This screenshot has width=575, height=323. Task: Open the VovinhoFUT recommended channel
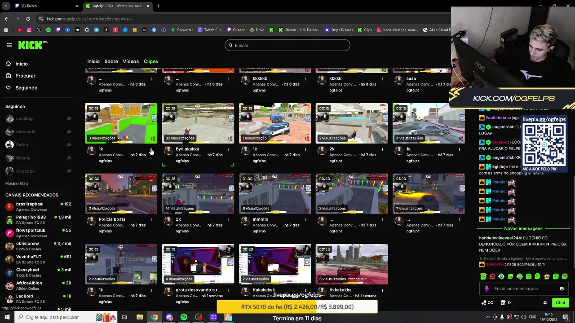pyautogui.click(x=38, y=259)
